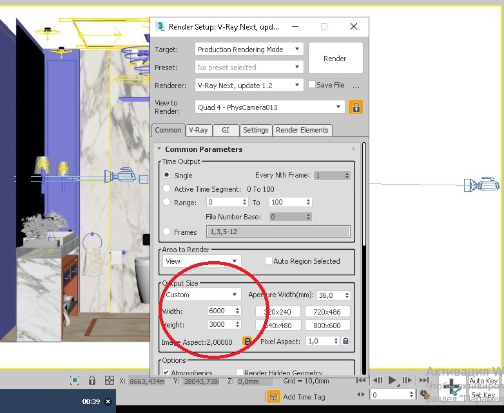Viewport: 504px width, 413px height.
Task: Click the Height value field 3000
Action: coord(221,324)
